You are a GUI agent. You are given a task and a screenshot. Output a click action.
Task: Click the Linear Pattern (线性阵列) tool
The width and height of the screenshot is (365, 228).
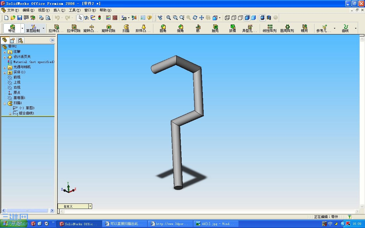point(270,28)
